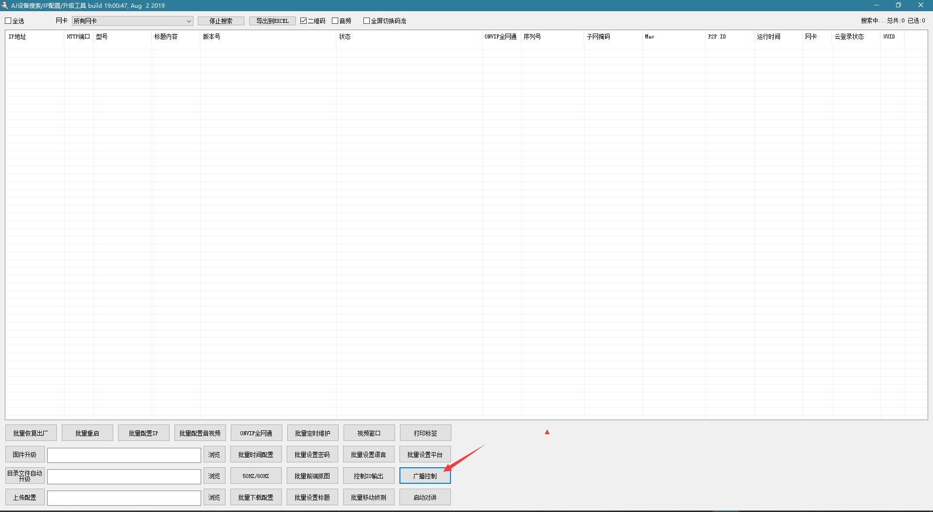The height and width of the screenshot is (512, 933).
Task: Open 批量配置IP settings
Action: coord(143,433)
